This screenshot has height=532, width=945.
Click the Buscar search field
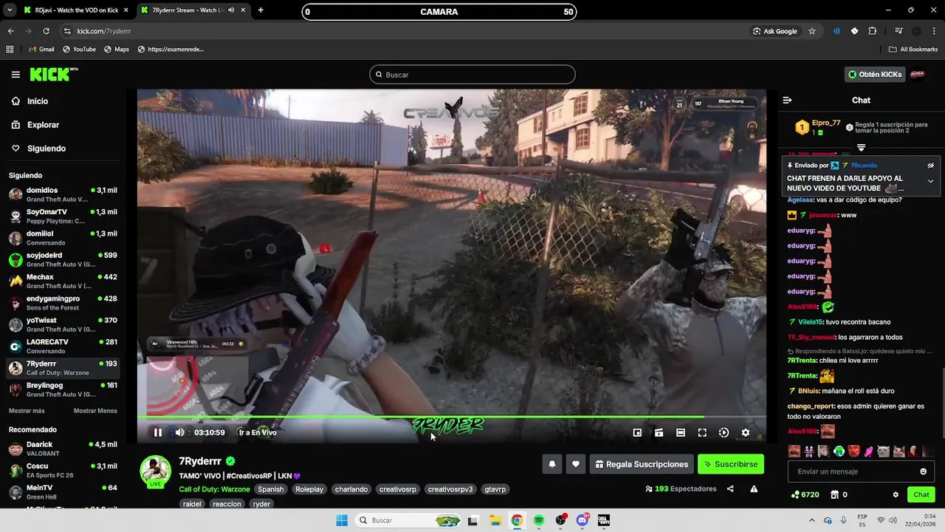coord(472,75)
